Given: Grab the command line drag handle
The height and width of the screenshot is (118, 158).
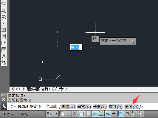Looking at the screenshot, I should click(4, 95).
